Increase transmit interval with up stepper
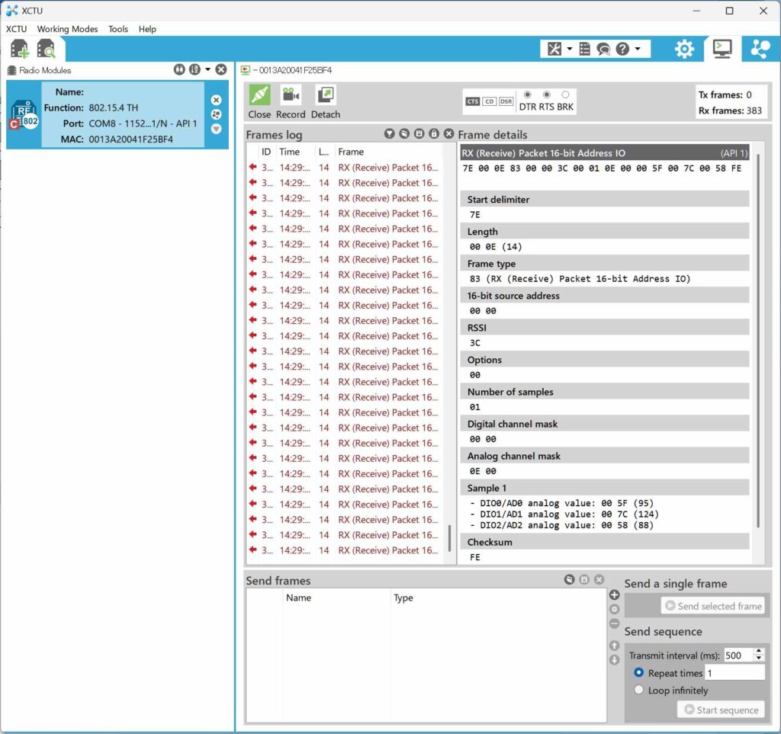Screen dimensions: 781x734 [759, 652]
